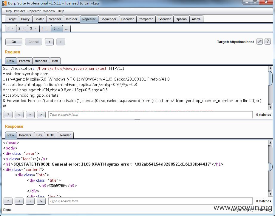
Task: Click previous match '<' in request search
Action: point(19,115)
